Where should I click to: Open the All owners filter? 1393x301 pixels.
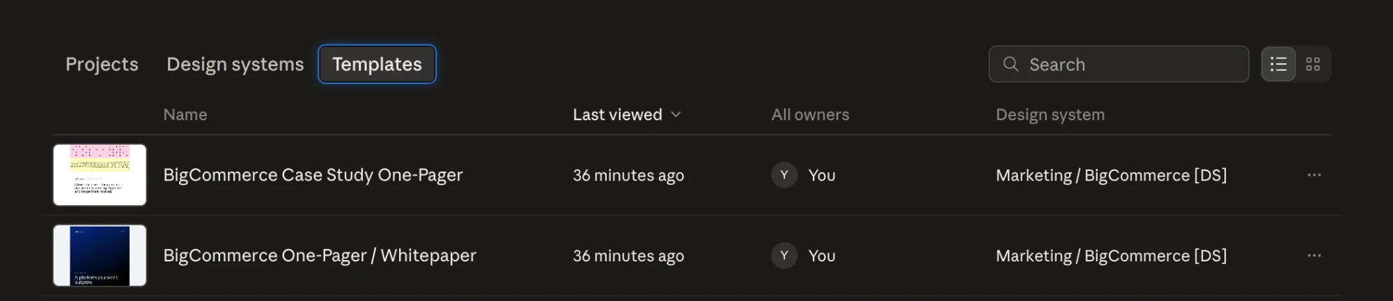pos(810,115)
